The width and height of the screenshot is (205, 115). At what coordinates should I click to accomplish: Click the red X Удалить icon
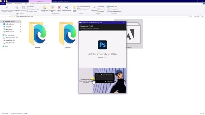coord(59,7)
